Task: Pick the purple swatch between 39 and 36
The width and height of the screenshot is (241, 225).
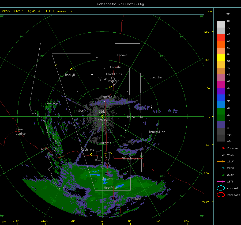Action: pyautogui.click(x=221, y=91)
